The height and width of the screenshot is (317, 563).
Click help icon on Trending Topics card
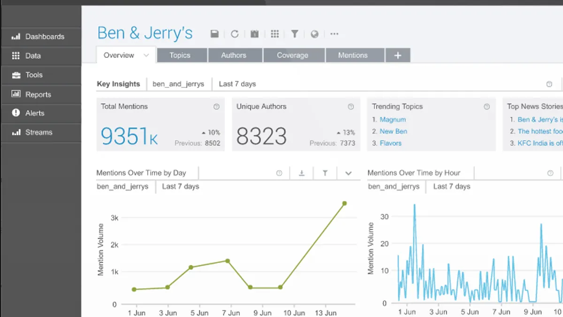(487, 107)
